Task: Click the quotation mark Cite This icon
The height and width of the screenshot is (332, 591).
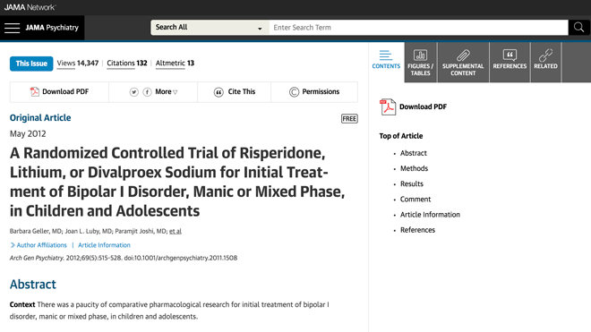Action: click(218, 92)
